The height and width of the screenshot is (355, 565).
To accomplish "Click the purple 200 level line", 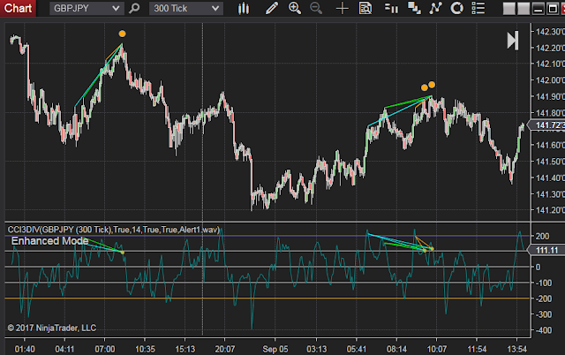I will [267, 236].
